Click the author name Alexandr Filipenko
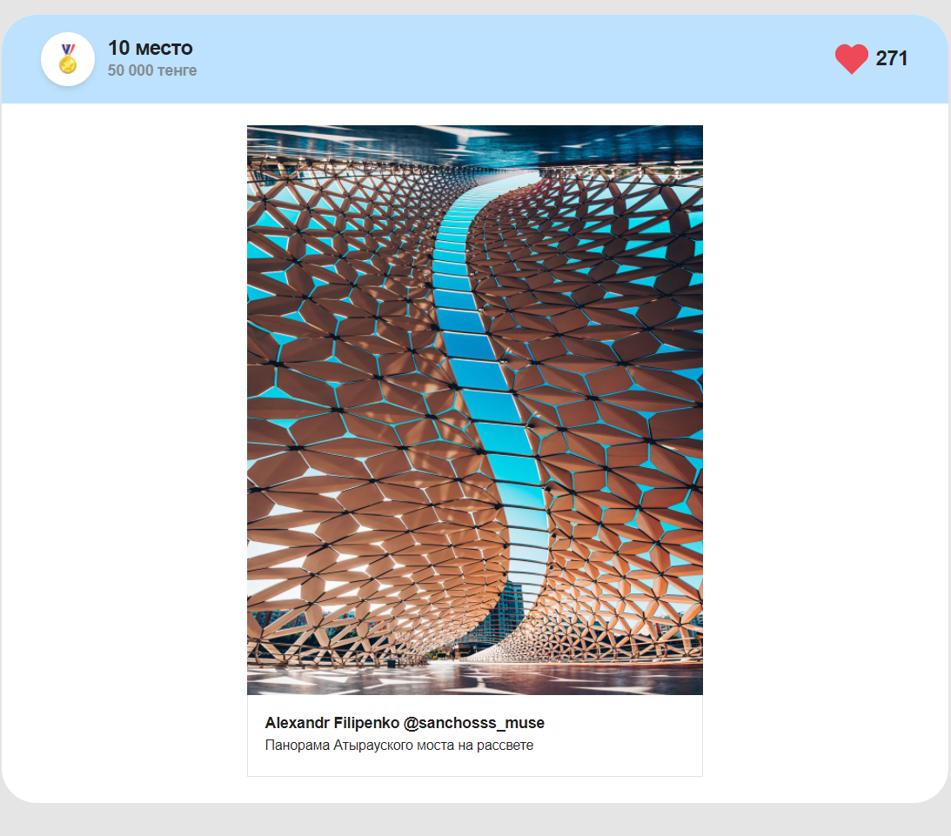Viewport: 951px width, 836px height. [x=332, y=723]
